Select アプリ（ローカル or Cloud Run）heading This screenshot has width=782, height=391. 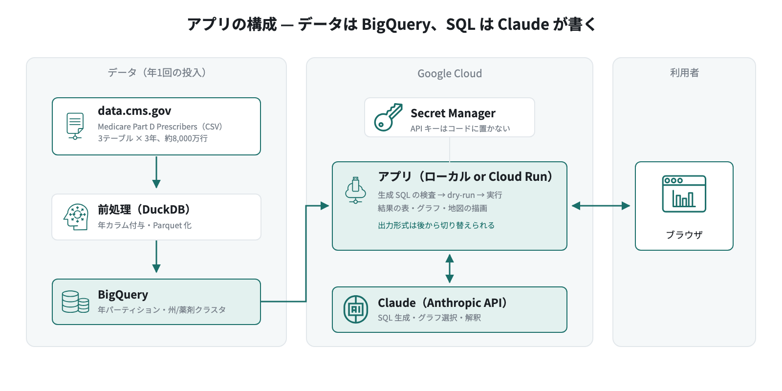(465, 176)
